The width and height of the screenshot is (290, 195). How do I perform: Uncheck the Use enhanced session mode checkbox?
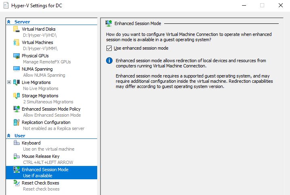109,48
